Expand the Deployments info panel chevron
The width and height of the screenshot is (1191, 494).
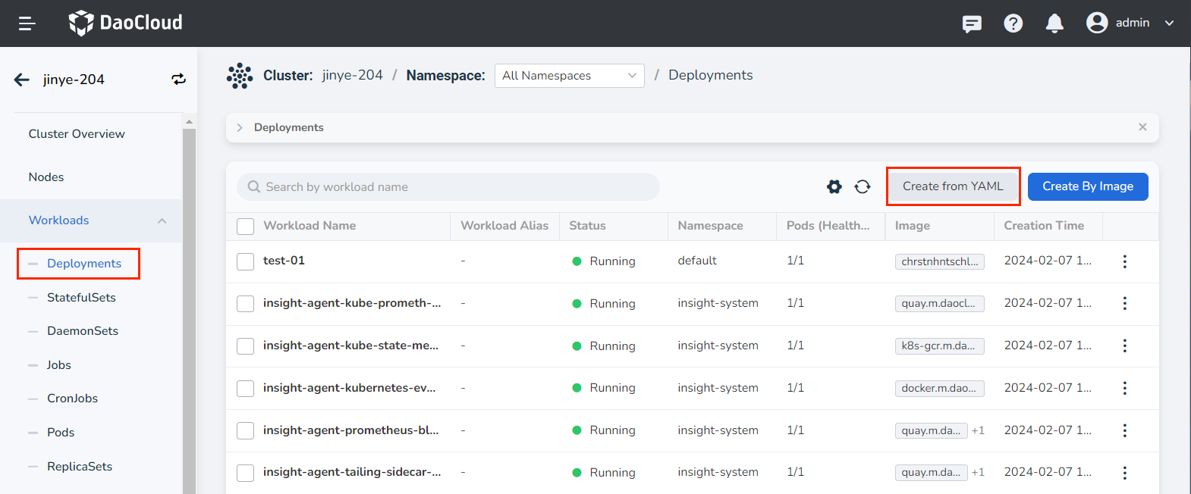240,127
